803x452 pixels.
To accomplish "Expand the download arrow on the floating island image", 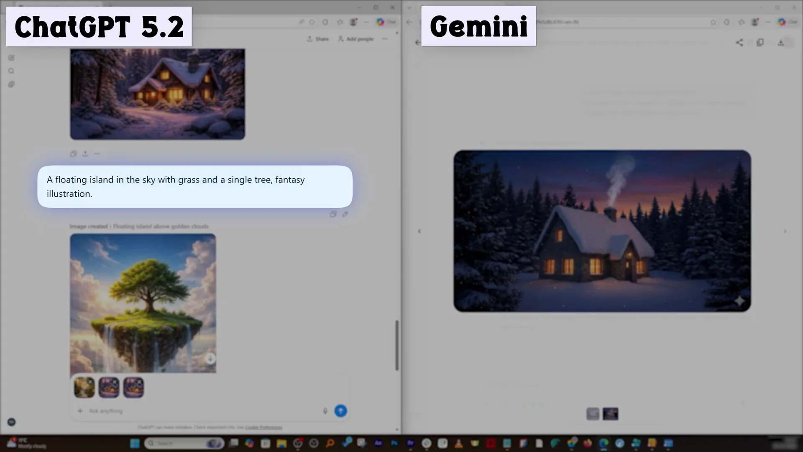I will [210, 358].
